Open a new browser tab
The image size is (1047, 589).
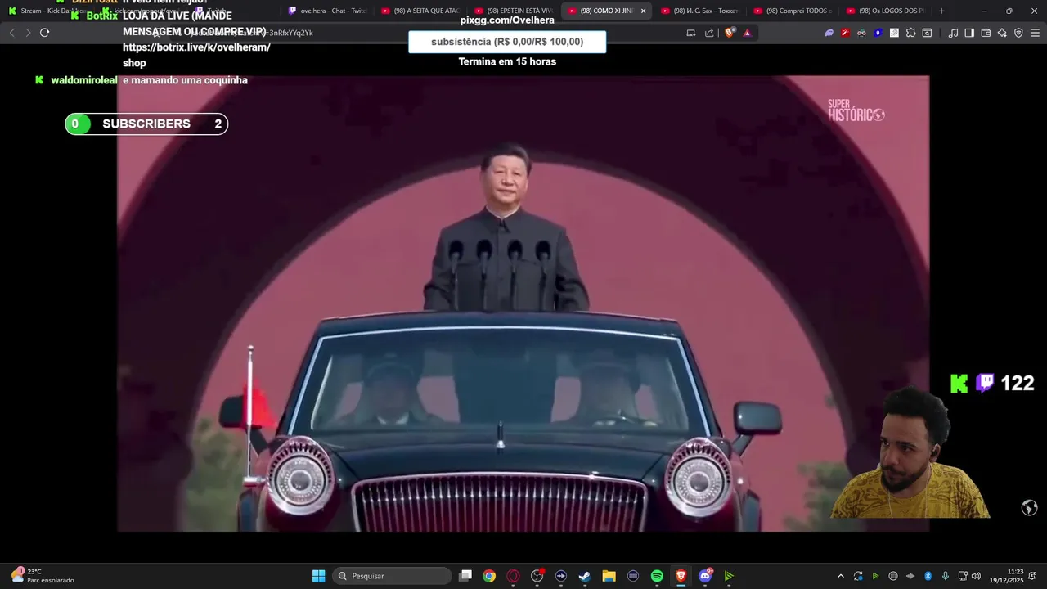(941, 11)
